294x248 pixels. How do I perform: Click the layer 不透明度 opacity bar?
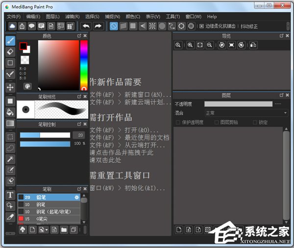coord(238,104)
